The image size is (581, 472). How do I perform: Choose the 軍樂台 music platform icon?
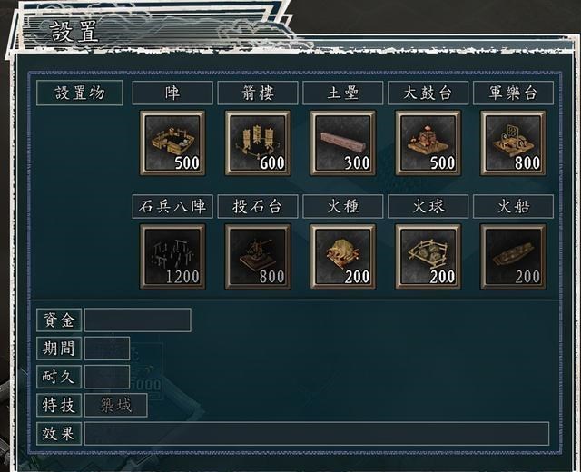click(513, 143)
